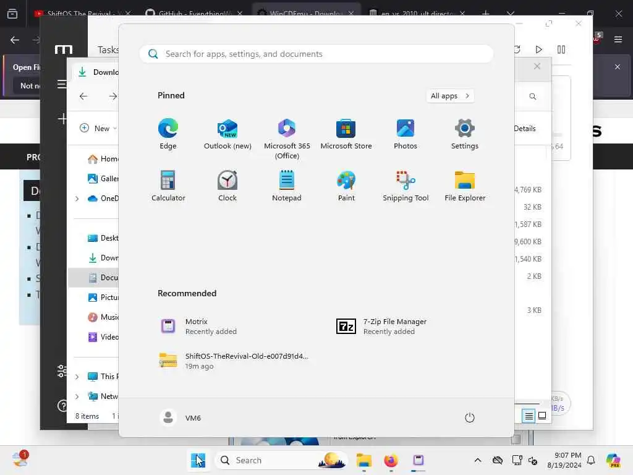Open Microsoft 365 (Office) app
This screenshot has width=633, height=475.
pyautogui.click(x=287, y=139)
